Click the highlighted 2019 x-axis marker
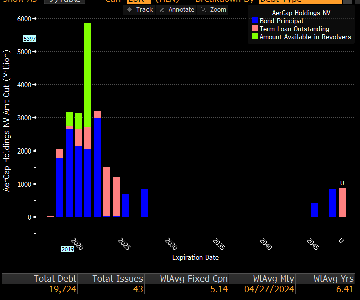Viewport: 360px width, 300px height. click(68, 249)
